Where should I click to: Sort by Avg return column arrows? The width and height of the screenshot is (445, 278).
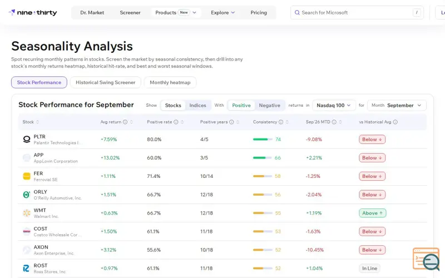click(131, 122)
